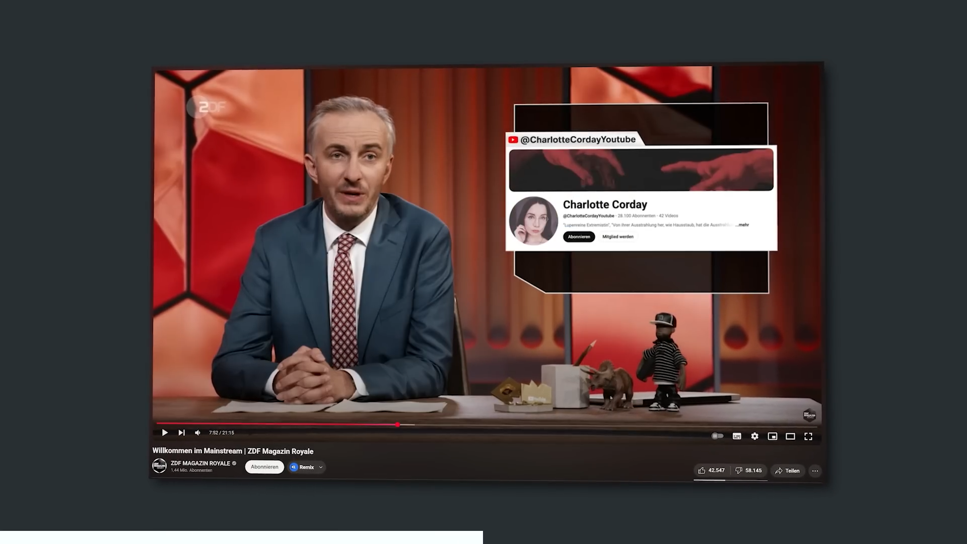Click the 7:52 / 21:15 time display
The width and height of the screenshot is (967, 544).
pyautogui.click(x=222, y=433)
